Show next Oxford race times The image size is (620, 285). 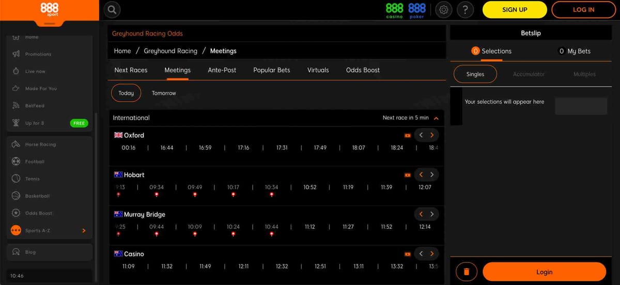[432, 135]
